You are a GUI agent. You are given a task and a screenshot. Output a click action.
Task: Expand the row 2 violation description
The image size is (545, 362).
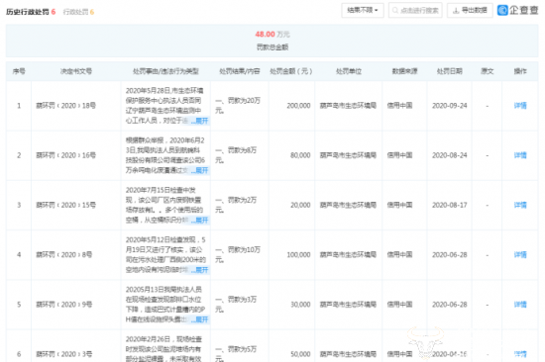click(x=200, y=170)
